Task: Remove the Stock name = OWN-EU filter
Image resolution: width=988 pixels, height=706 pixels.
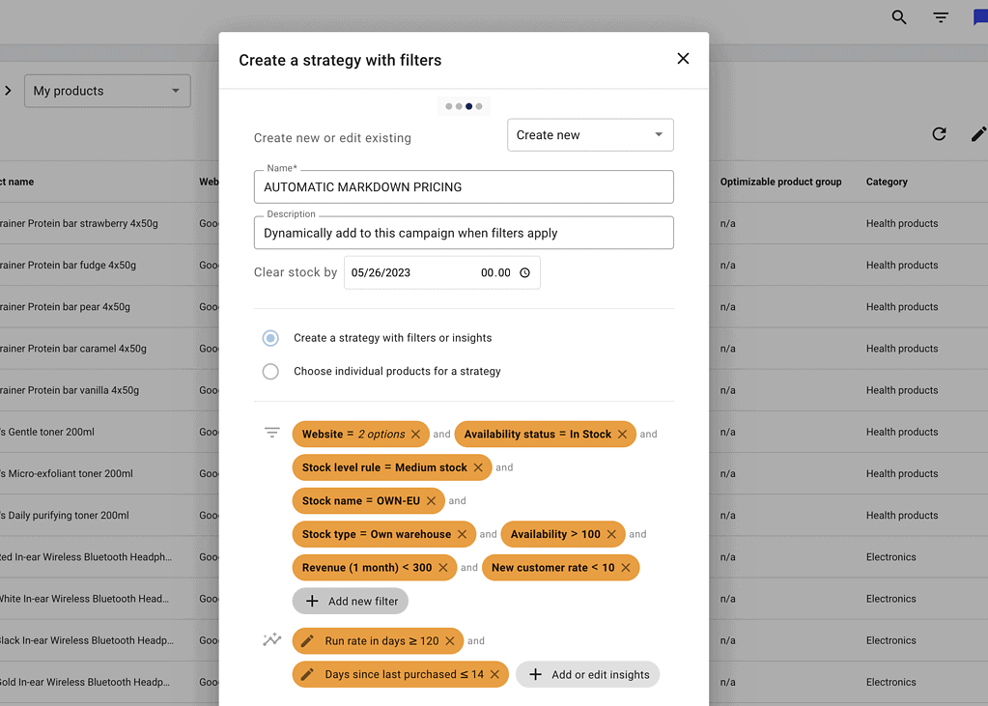Action: (431, 501)
